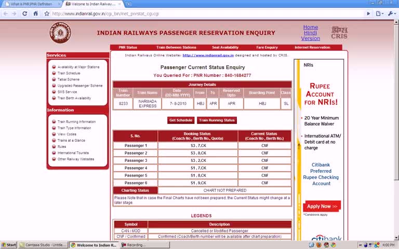399x249 pixels.
Task: Open the Hindi Version link
Action: tap(311, 36)
